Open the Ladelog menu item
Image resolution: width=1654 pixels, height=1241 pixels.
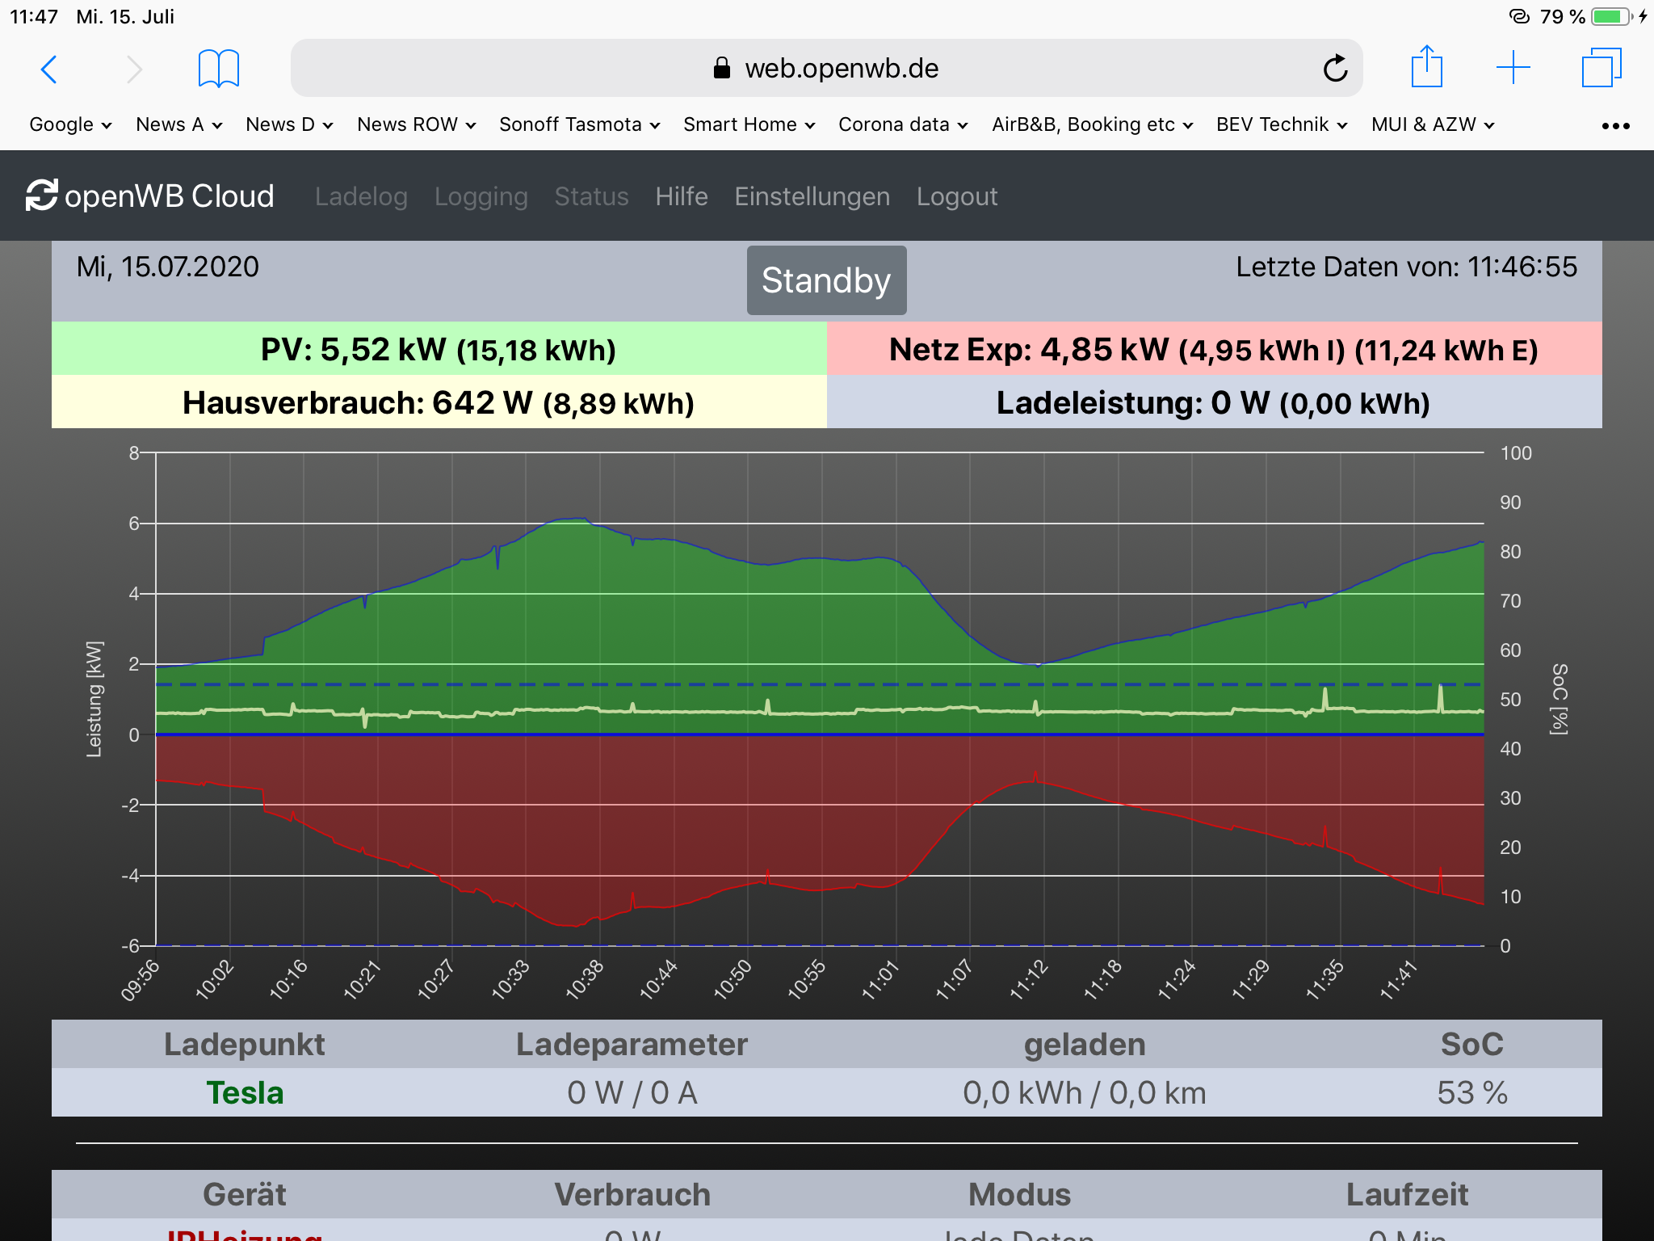361,196
